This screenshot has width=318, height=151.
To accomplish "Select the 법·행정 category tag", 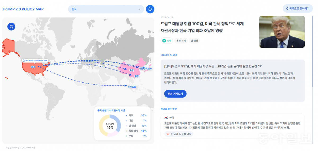I will pos(195,41).
